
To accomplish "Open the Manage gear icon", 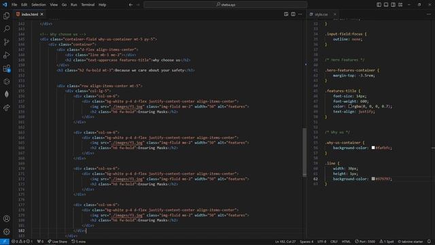I will click(6, 231).
